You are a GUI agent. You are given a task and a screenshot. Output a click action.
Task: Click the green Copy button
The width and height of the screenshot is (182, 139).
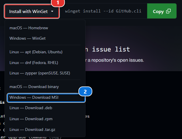pyautogui.click(x=162, y=11)
